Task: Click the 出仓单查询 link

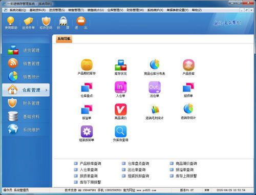Action: (137, 170)
